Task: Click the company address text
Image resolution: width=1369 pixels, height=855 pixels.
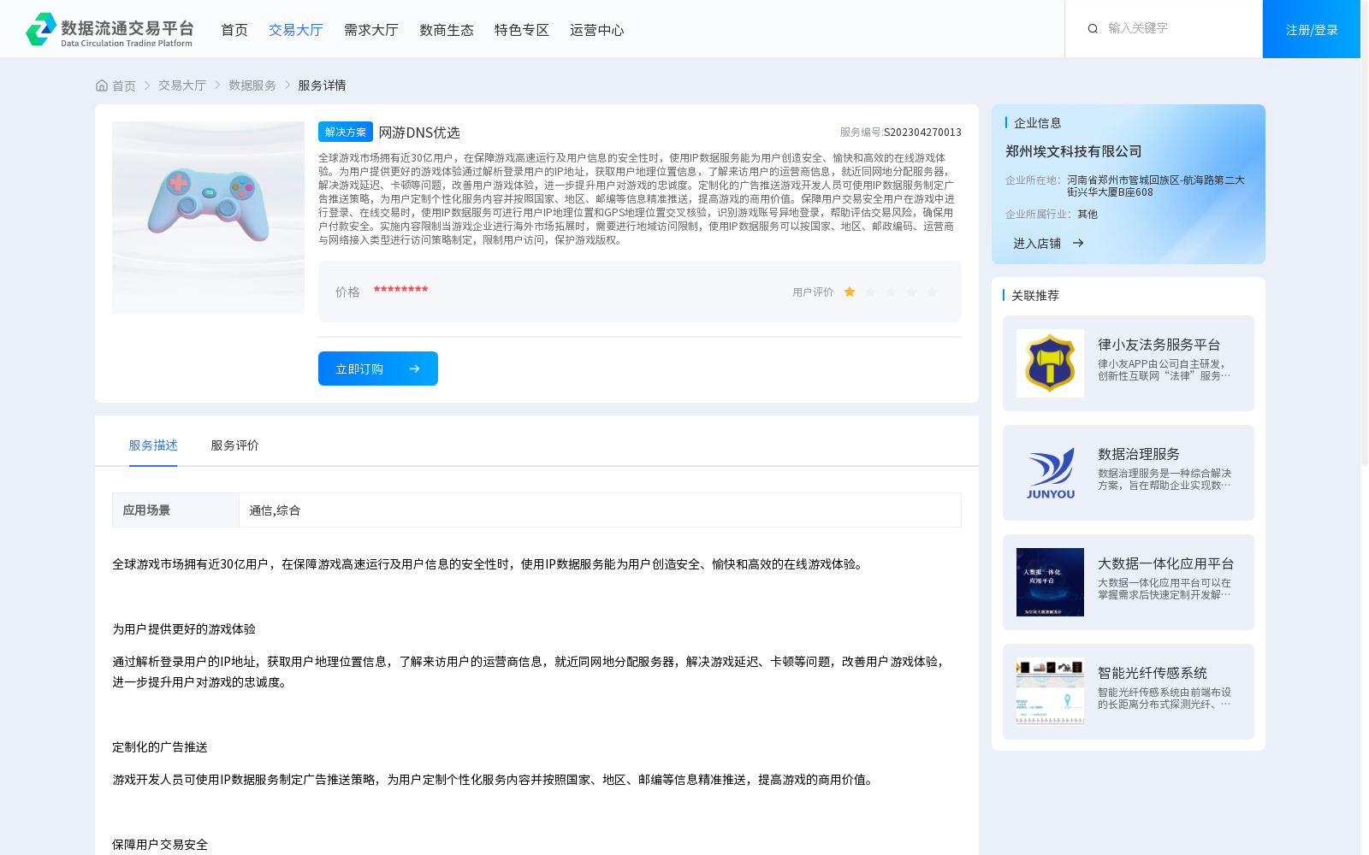Action: coord(1156,186)
